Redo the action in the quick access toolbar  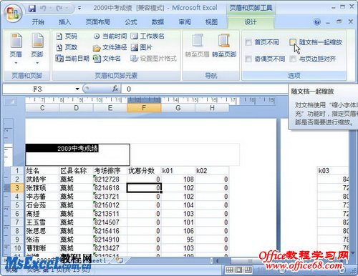pyautogui.click(x=59, y=9)
